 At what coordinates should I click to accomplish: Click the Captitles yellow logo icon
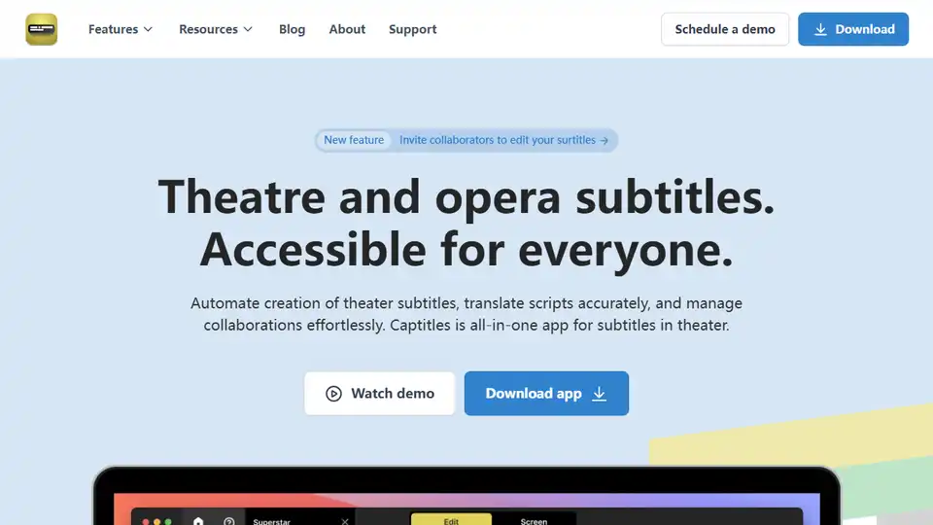tap(42, 29)
